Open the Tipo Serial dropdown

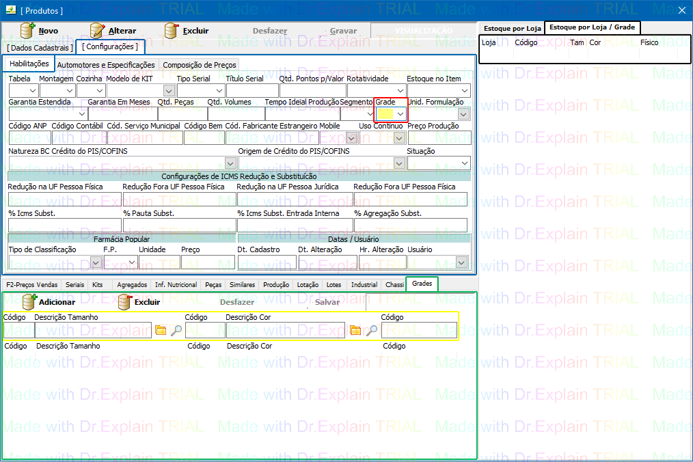[x=219, y=91]
